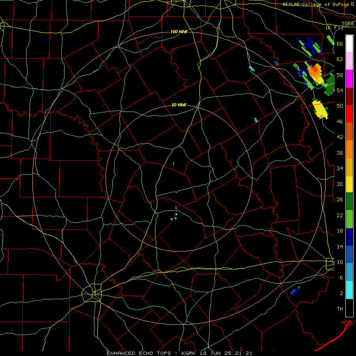Click the 10 value on legend scale
Image resolution: width=356 pixels, height=356 pixels.
pyautogui.click(x=340, y=262)
